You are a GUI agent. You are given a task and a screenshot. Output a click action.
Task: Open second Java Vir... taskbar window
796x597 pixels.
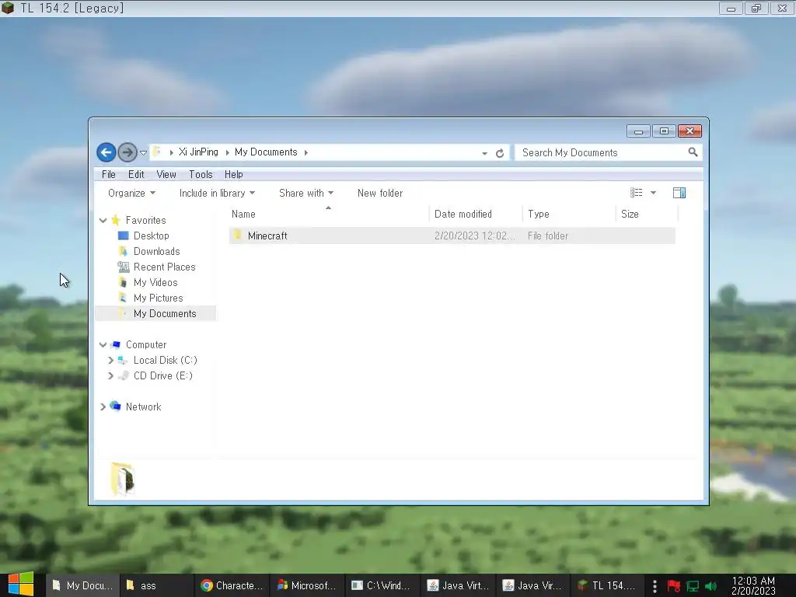click(x=532, y=586)
